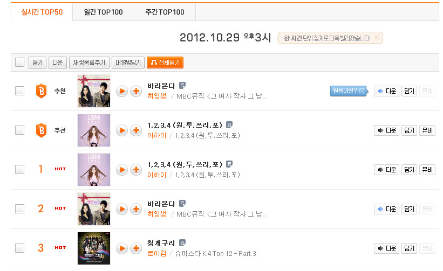The image size is (443, 271).
Task: Click 전체듣기 headphone button
Action: pyautogui.click(x=165, y=62)
